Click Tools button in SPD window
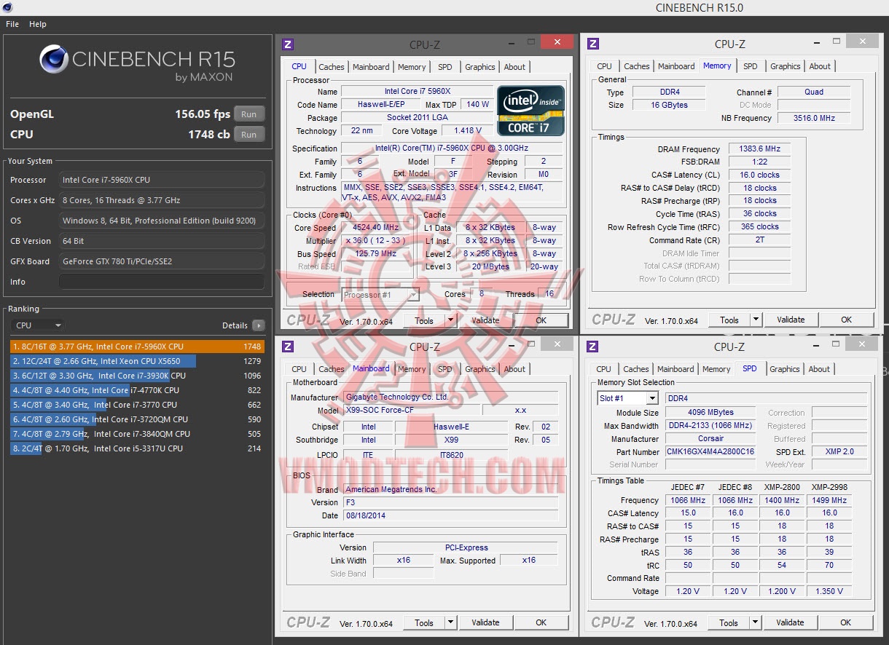Screen dimensions: 889x645 729,622
